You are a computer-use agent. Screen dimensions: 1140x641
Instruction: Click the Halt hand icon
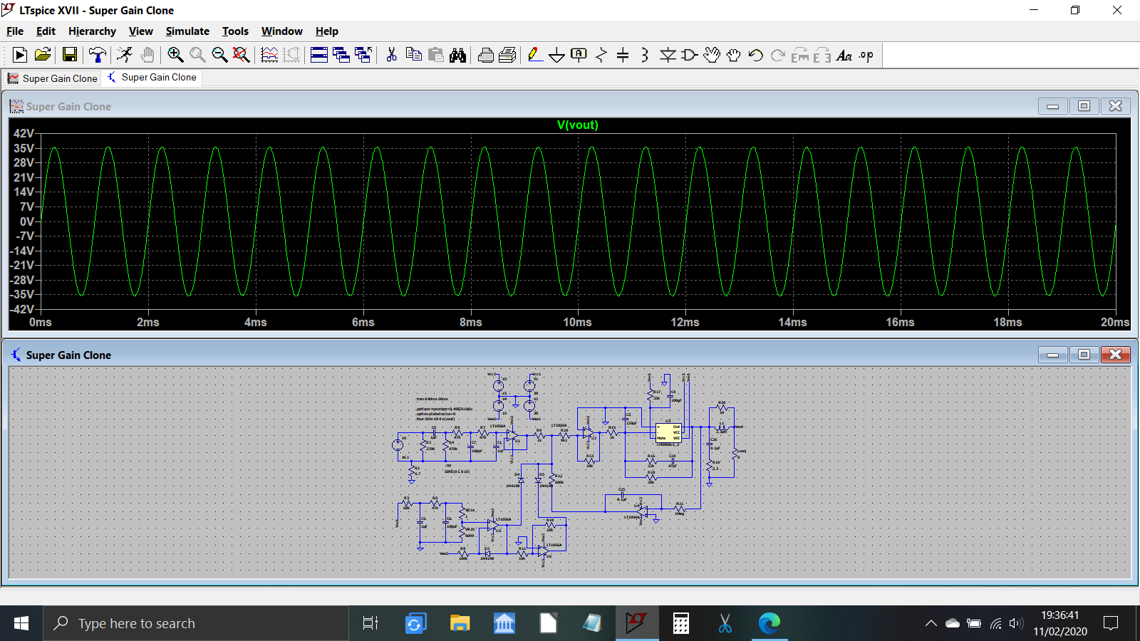tap(147, 55)
